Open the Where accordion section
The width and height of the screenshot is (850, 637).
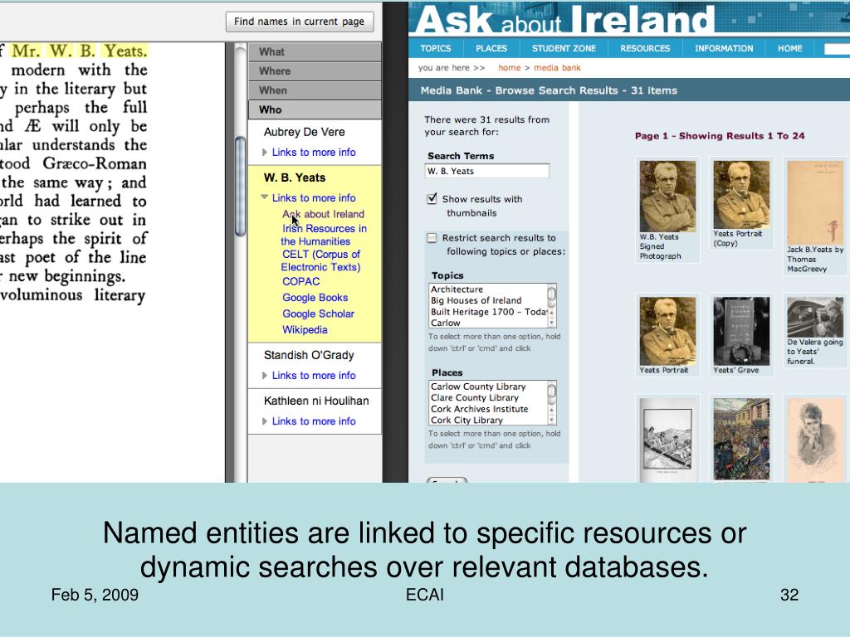(315, 71)
